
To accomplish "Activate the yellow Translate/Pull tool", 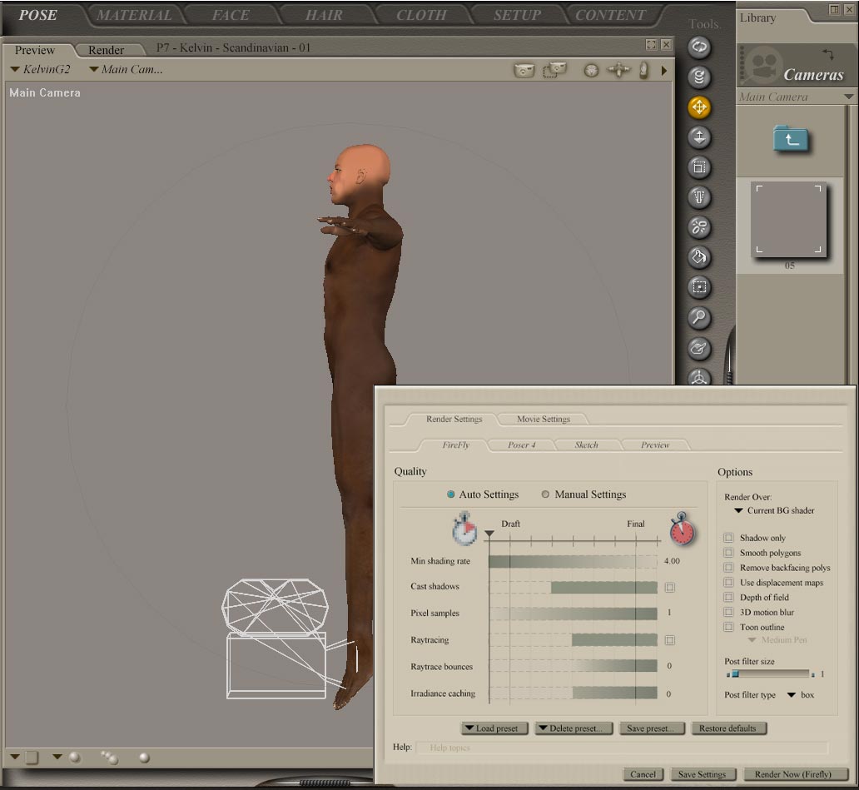I will [699, 107].
